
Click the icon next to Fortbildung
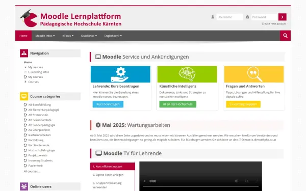click(25, 140)
